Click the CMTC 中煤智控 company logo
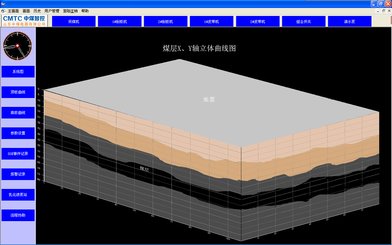The width and height of the screenshot is (392, 245). click(x=24, y=21)
